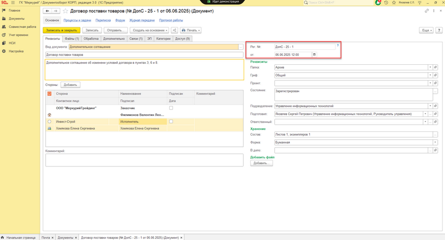
Task: Switch to the Файлы (1) tab
Action: [x=72, y=39]
